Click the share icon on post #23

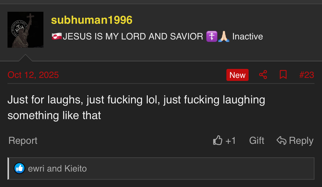[x=263, y=75]
